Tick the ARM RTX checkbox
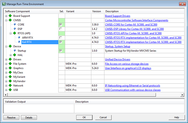188x123 pixels. coord(61,38)
